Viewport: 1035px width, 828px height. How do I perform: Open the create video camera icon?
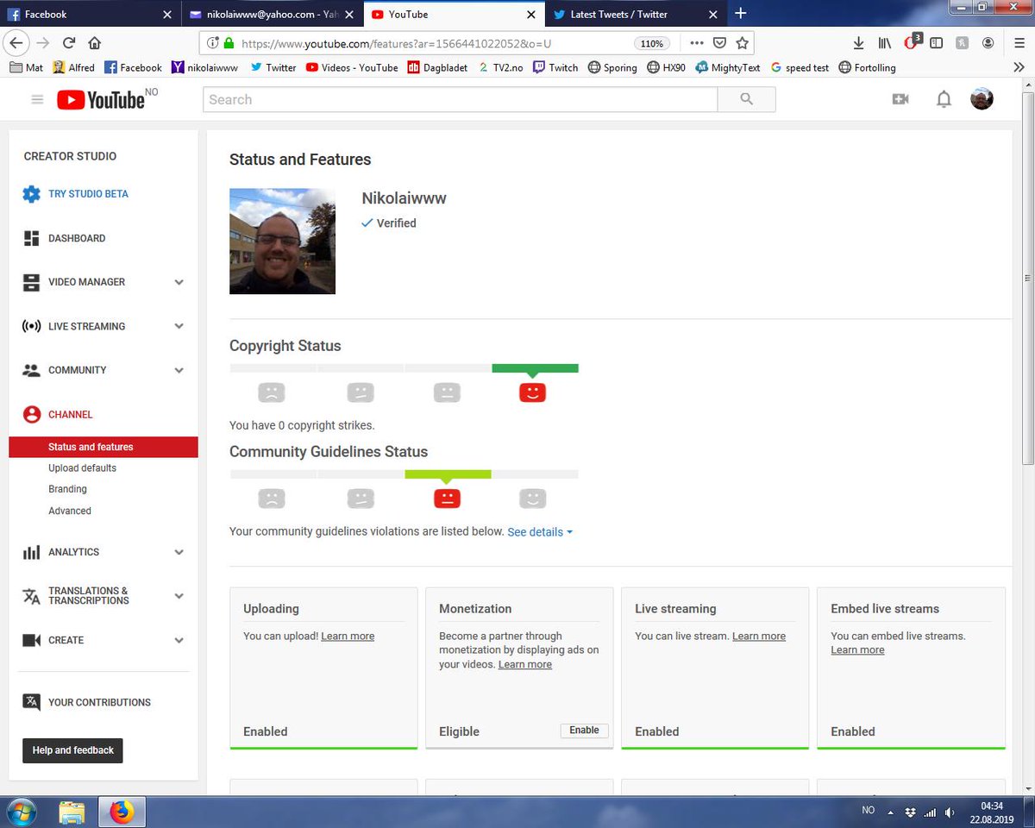(900, 100)
